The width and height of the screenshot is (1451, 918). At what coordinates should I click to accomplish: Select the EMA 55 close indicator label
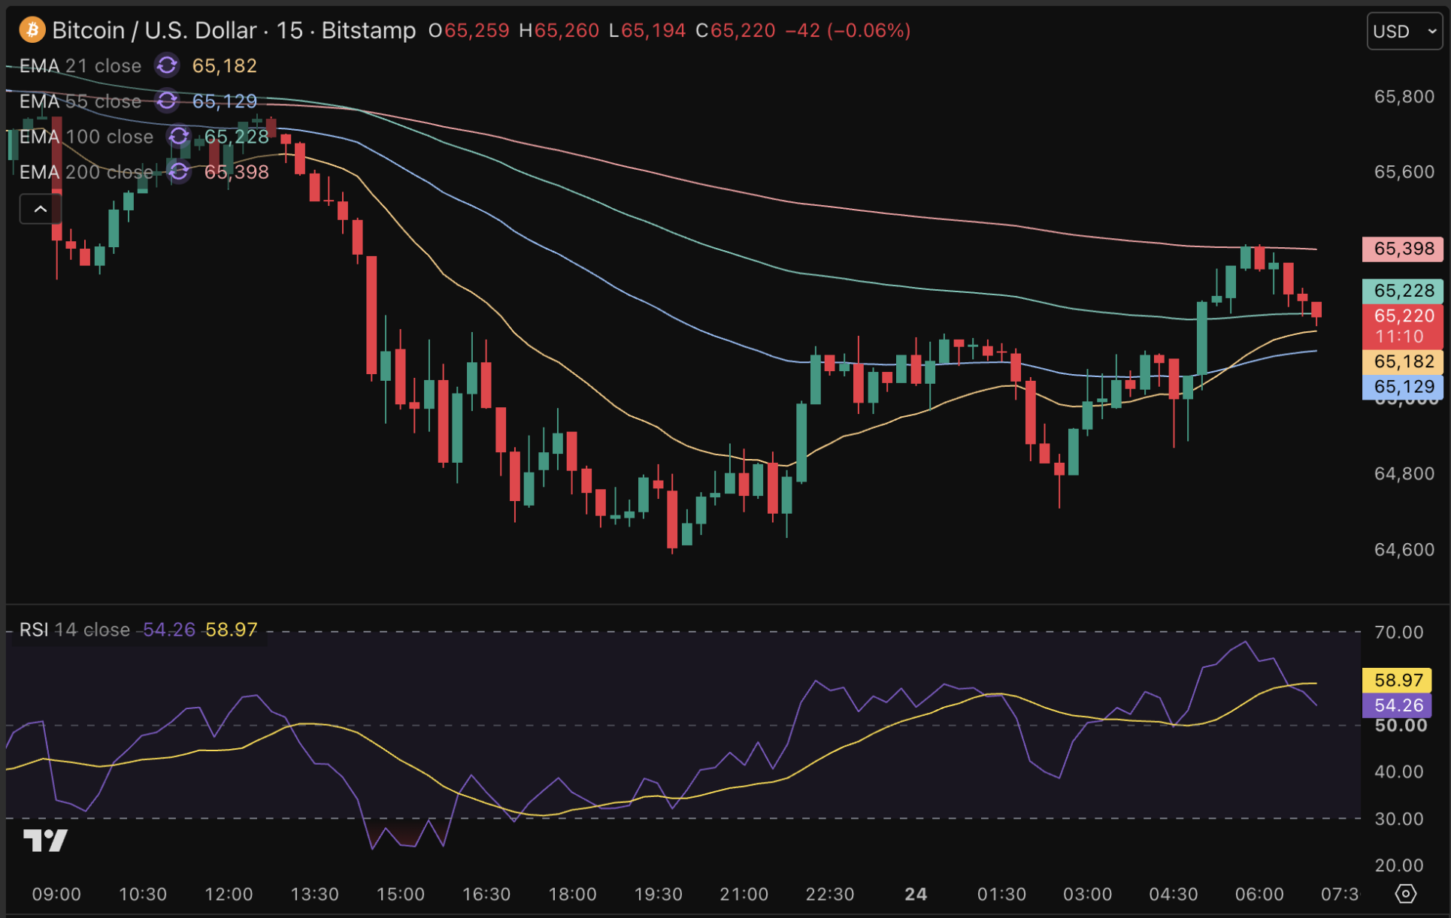pyautogui.click(x=80, y=101)
